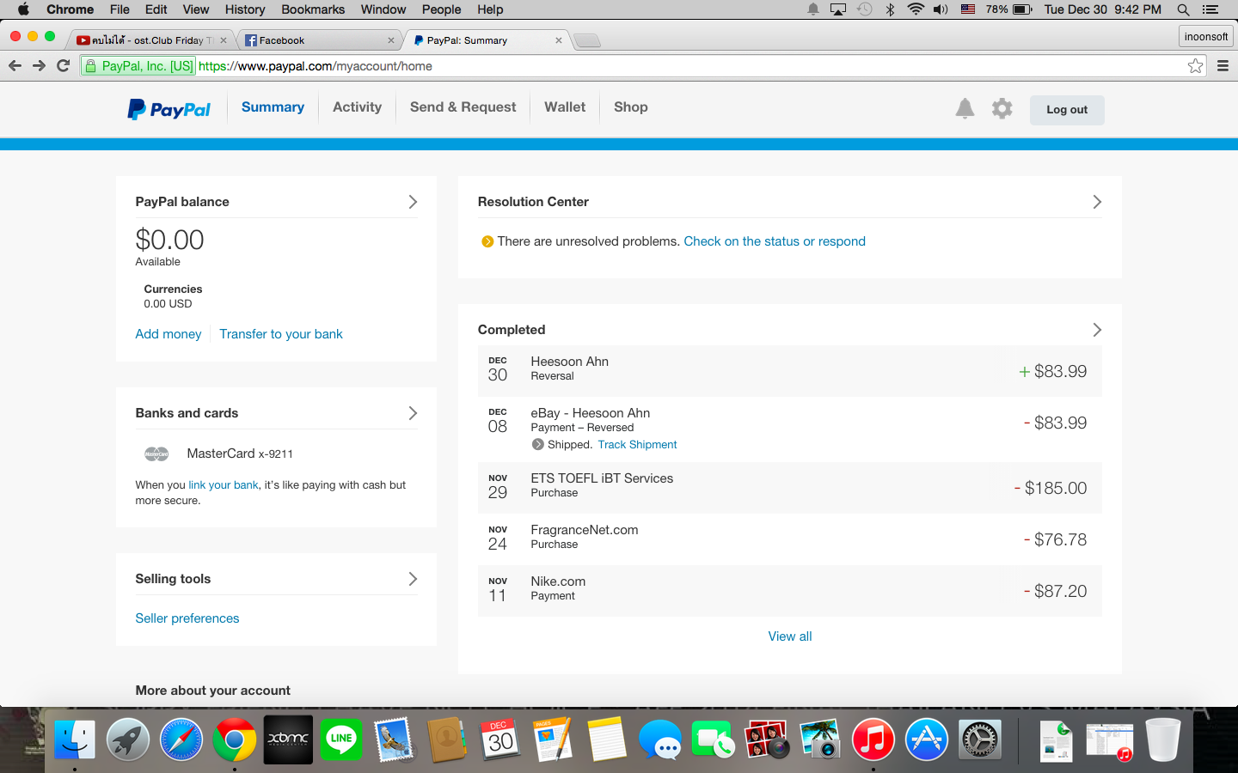
Task: Open the Shop tab
Action: click(631, 107)
